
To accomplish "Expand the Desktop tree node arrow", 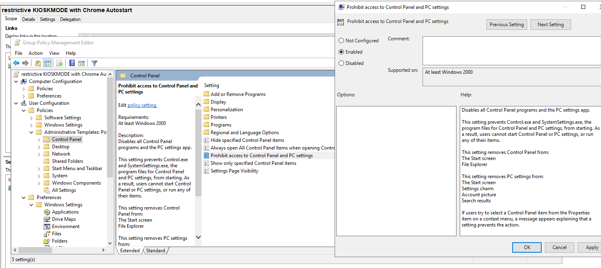I will (x=39, y=147).
